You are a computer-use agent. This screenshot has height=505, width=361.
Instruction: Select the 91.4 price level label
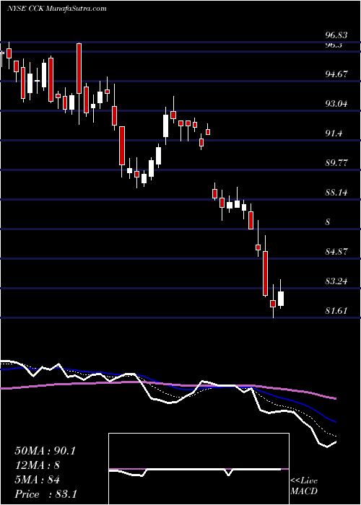pos(334,133)
